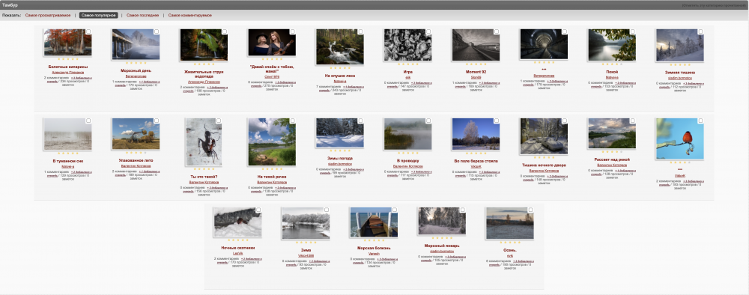Screen dimensions: 749x295
Task: Open the forest stream thumbnail 'На опушке леса'
Action: click(339, 46)
